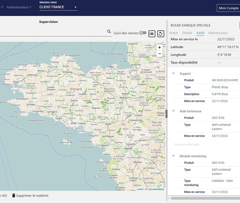Viewport: 240px width, 203px height.
Task: Click Pays de la Loire label
Action: coord(157,124)
